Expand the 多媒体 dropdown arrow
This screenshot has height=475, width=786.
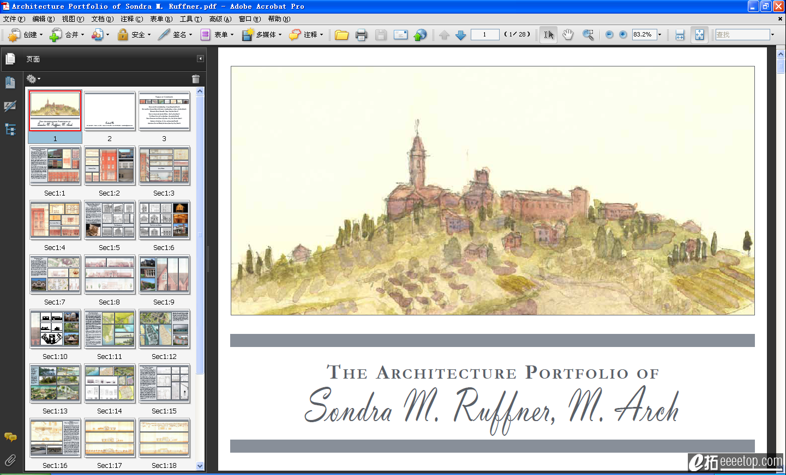280,35
